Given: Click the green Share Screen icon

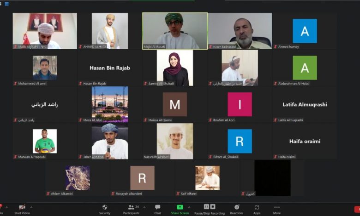Looking at the screenshot, I should 180,208.
